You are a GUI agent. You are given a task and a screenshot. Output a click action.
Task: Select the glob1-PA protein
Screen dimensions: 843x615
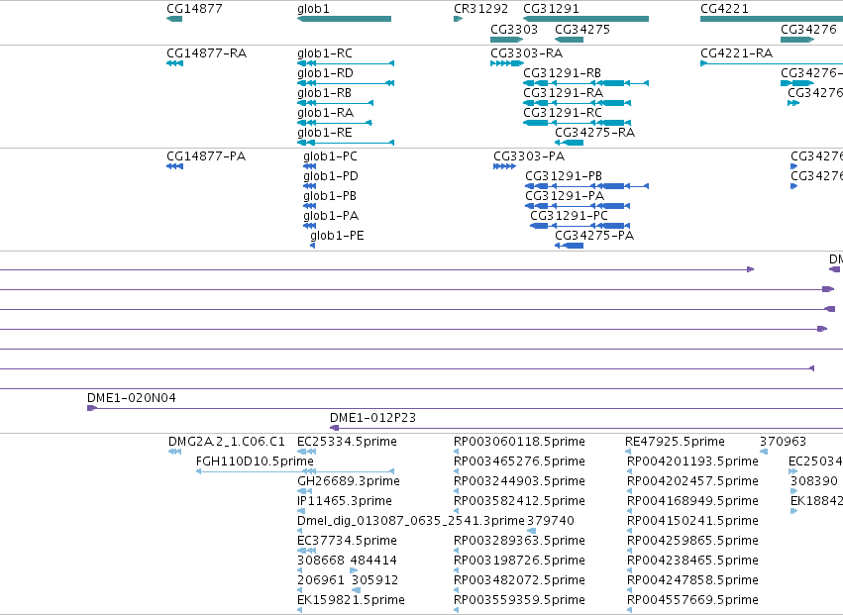[x=309, y=227]
